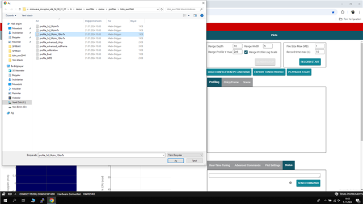The height and width of the screenshot is (204, 363).
Task: Select file profile_advanced_subframe
Action: tap(53, 46)
